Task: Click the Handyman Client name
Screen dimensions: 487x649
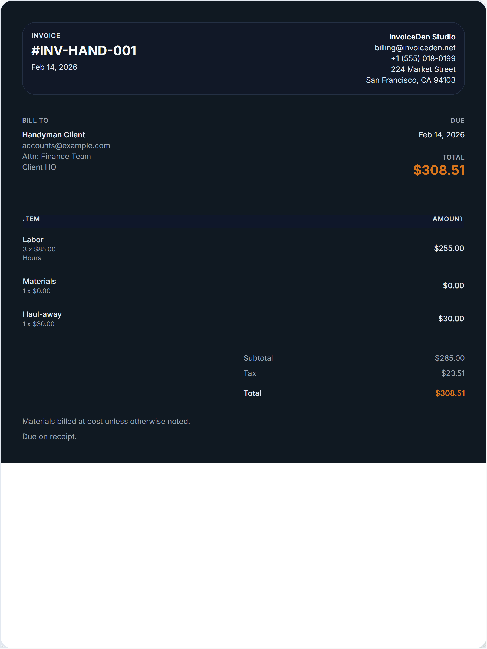Action: [54, 135]
